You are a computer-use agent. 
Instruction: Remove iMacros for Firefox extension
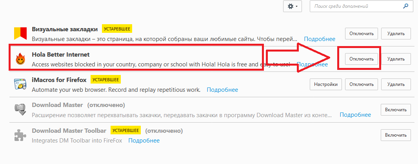(x=396, y=84)
